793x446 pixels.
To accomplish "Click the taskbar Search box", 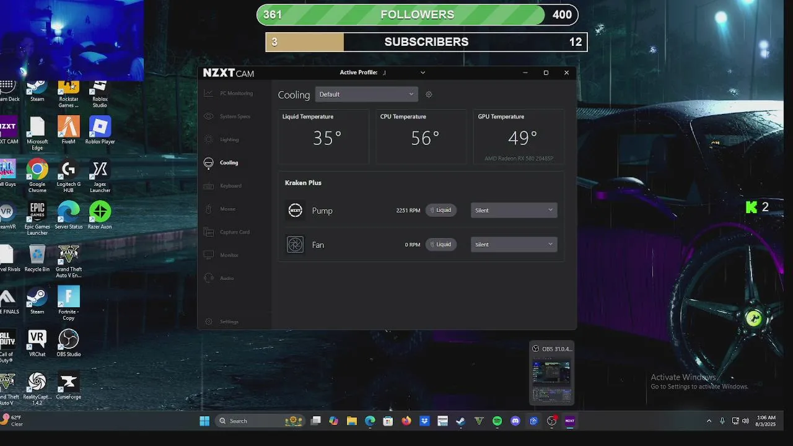I will [261, 421].
